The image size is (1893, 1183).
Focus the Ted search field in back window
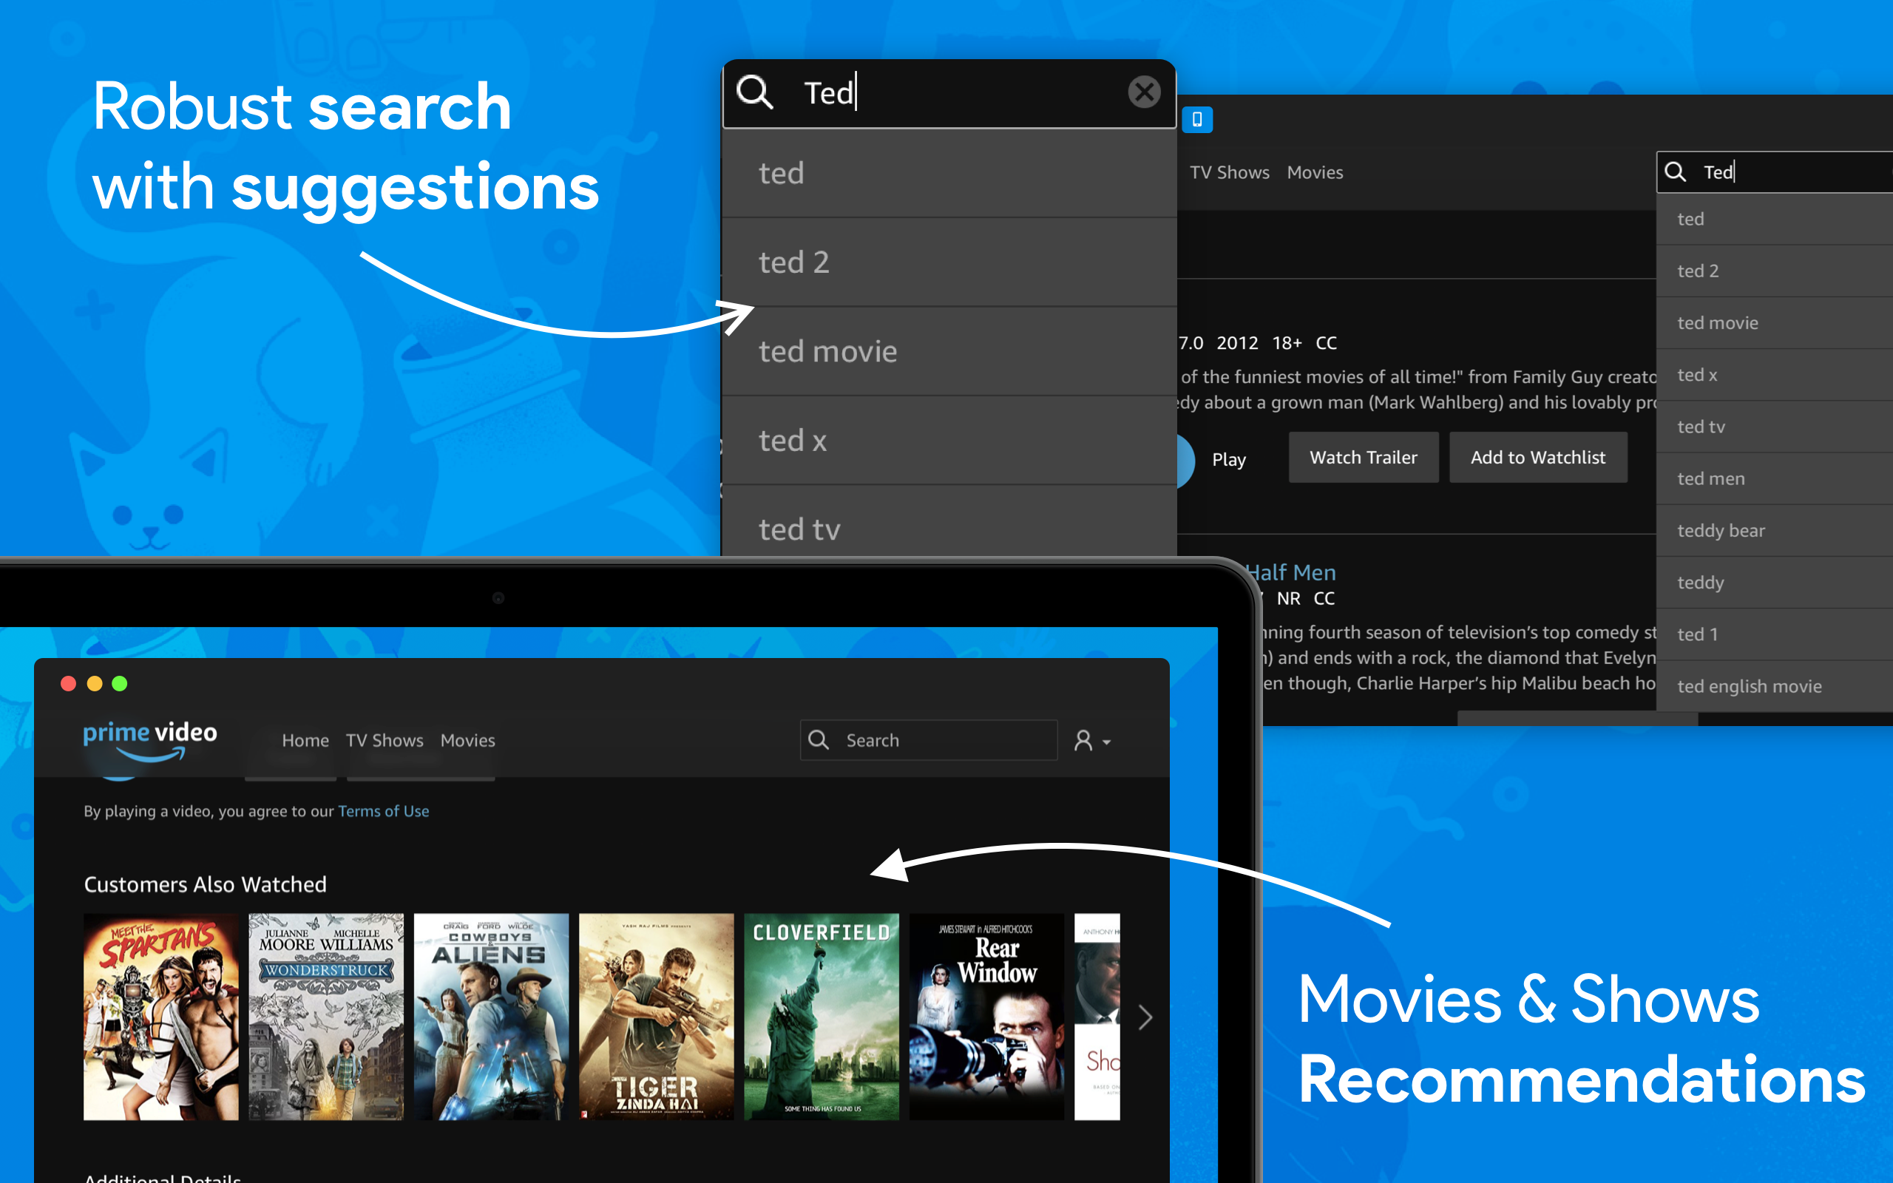pos(1774,172)
